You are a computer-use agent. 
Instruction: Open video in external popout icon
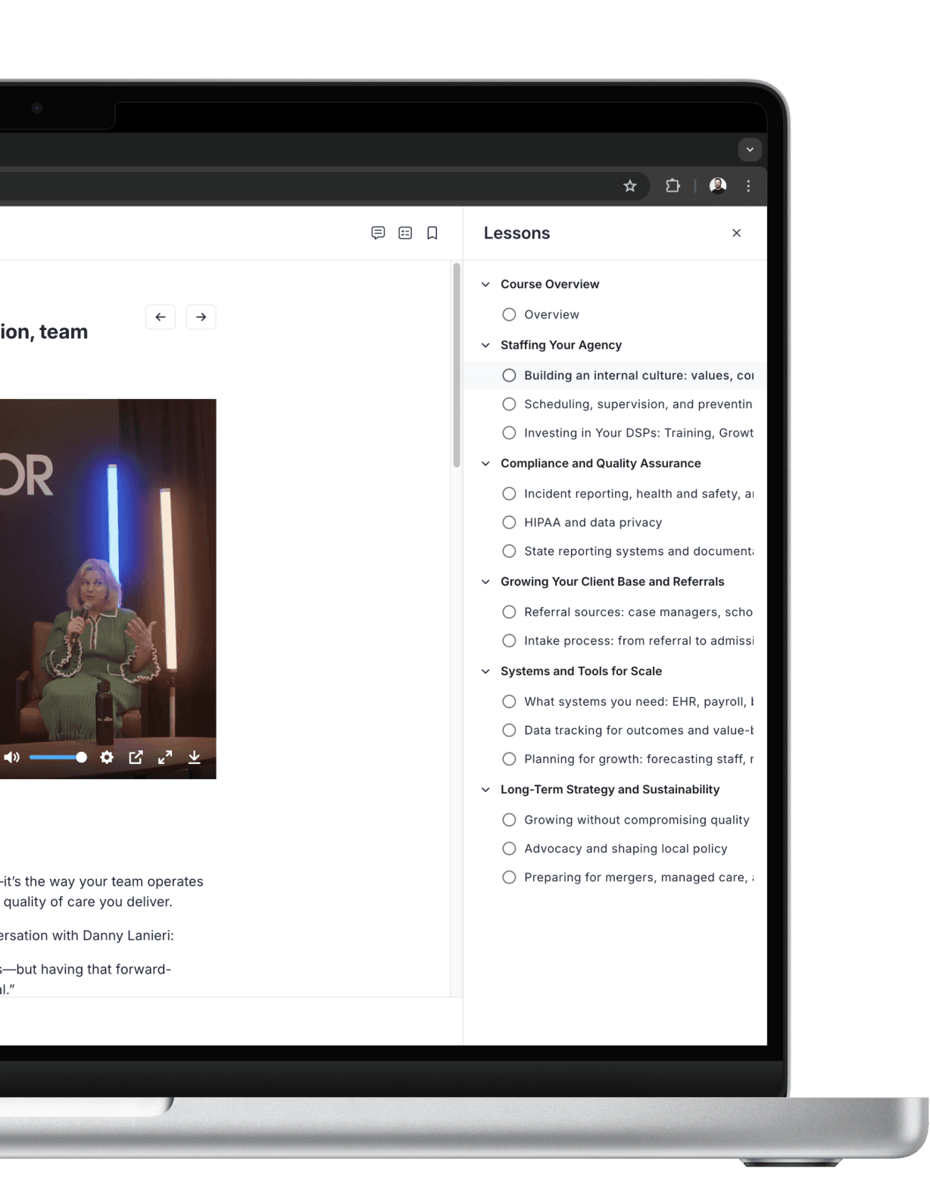coord(136,757)
